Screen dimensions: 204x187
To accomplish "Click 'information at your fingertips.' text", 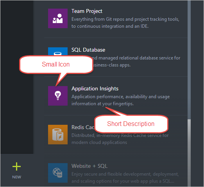I will click(x=102, y=104).
